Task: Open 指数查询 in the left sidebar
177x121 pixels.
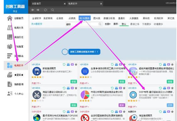Action: 15,84
